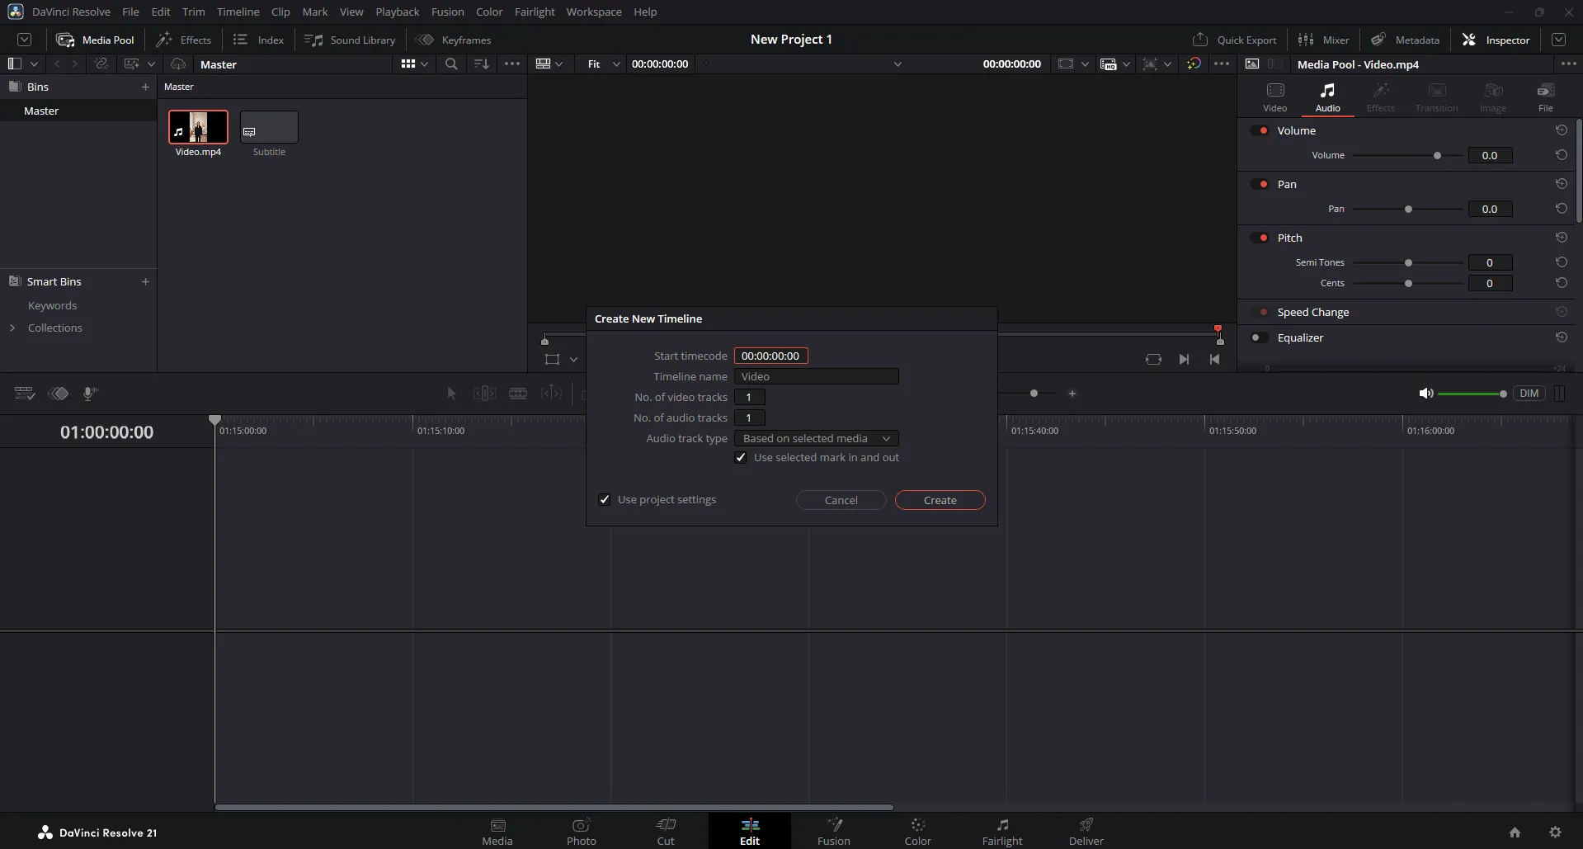Open the Timeline menu
Viewport: 1583px width, 849px height.
[x=238, y=12]
